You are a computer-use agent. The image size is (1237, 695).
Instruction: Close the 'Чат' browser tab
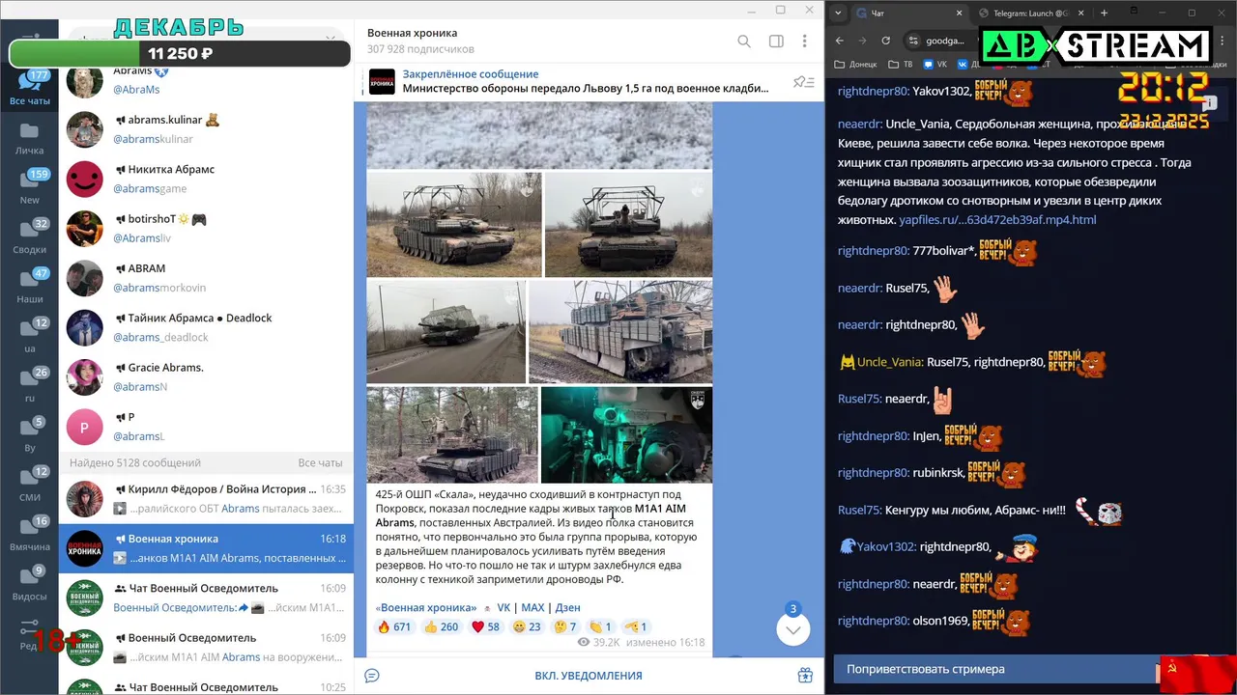click(960, 13)
